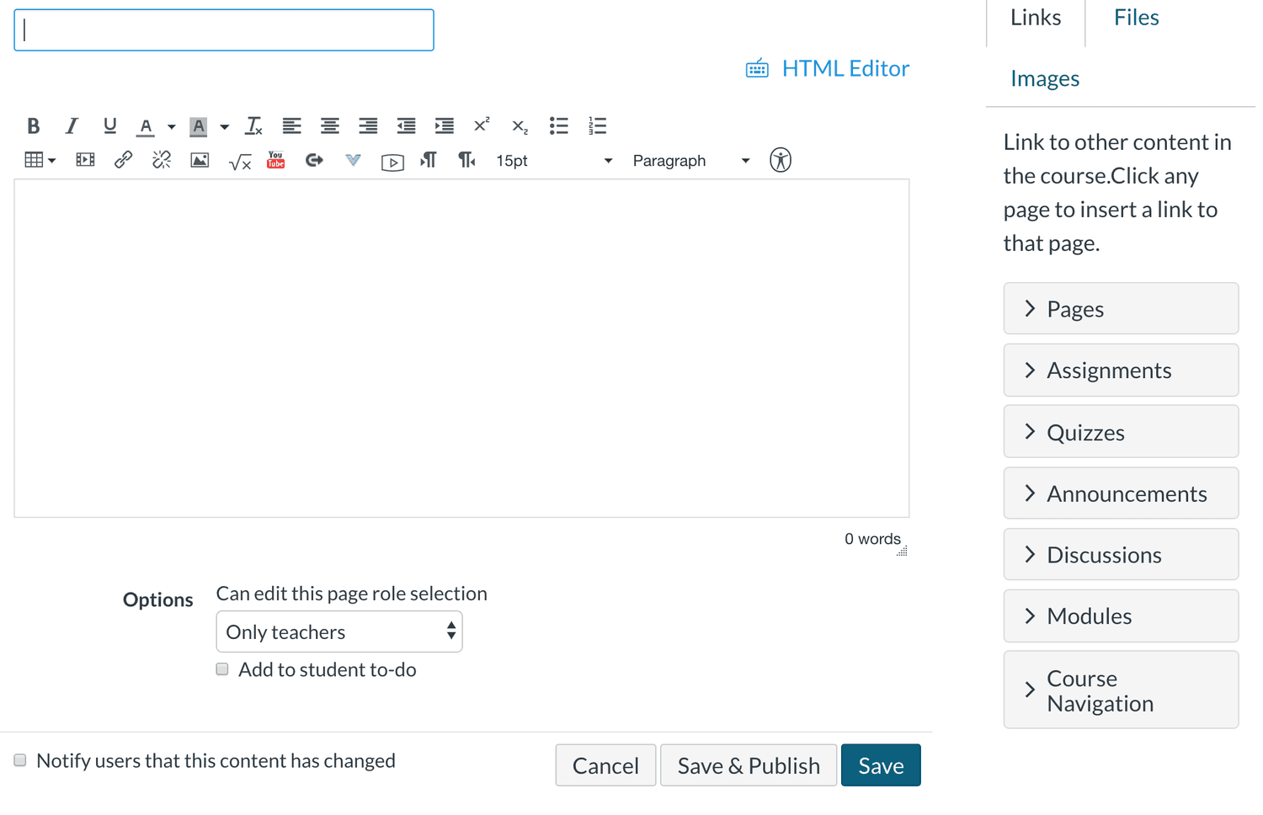Set left-to-right text direction
Image resolution: width=1263 pixels, height=815 pixels.
[429, 160]
